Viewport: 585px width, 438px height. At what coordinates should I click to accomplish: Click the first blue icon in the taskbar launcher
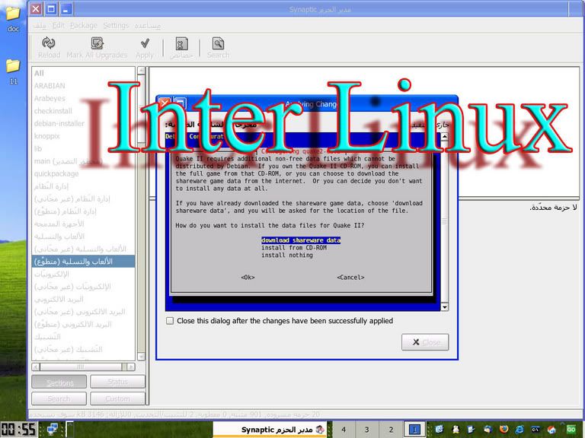(439, 430)
